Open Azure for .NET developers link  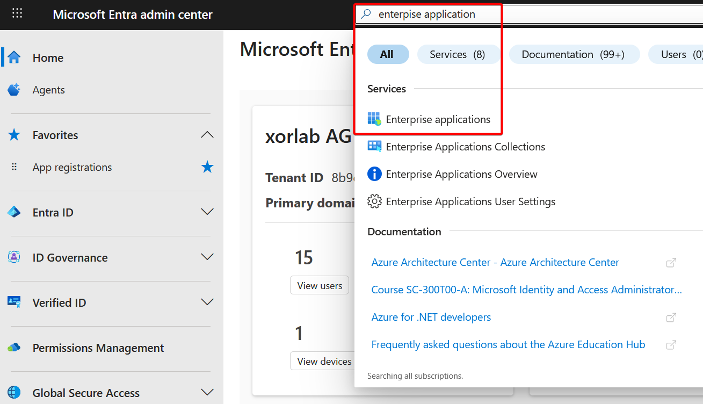tap(431, 317)
